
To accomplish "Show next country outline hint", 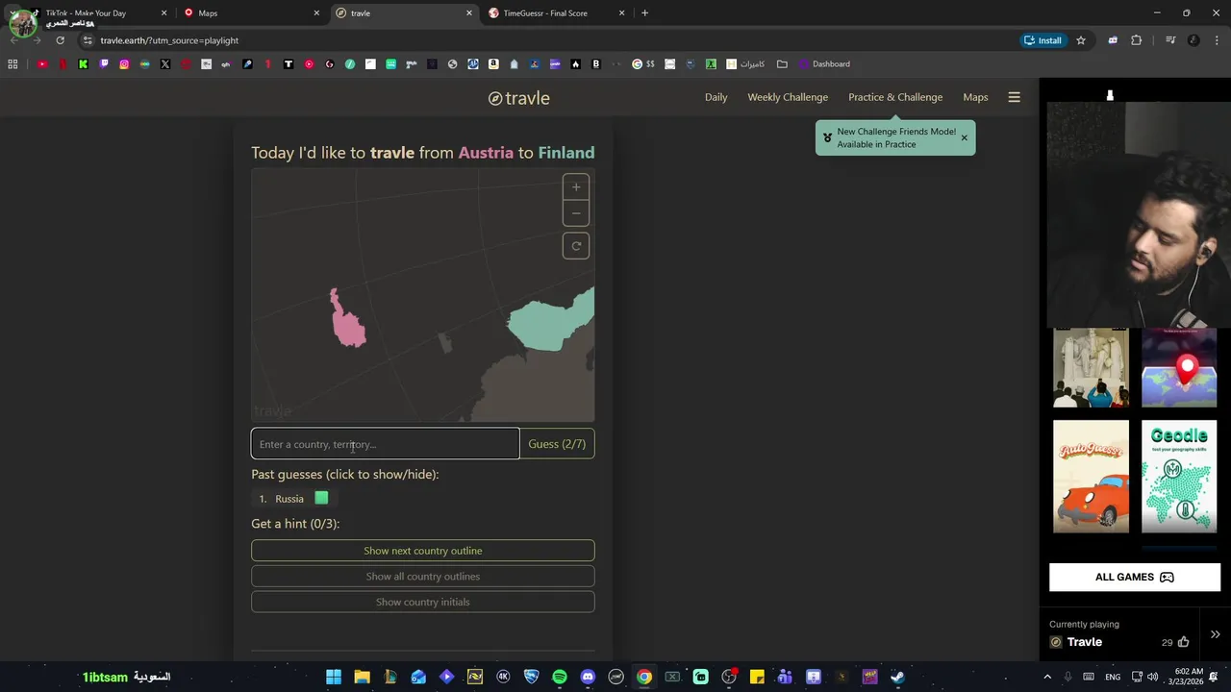I will pos(423,551).
